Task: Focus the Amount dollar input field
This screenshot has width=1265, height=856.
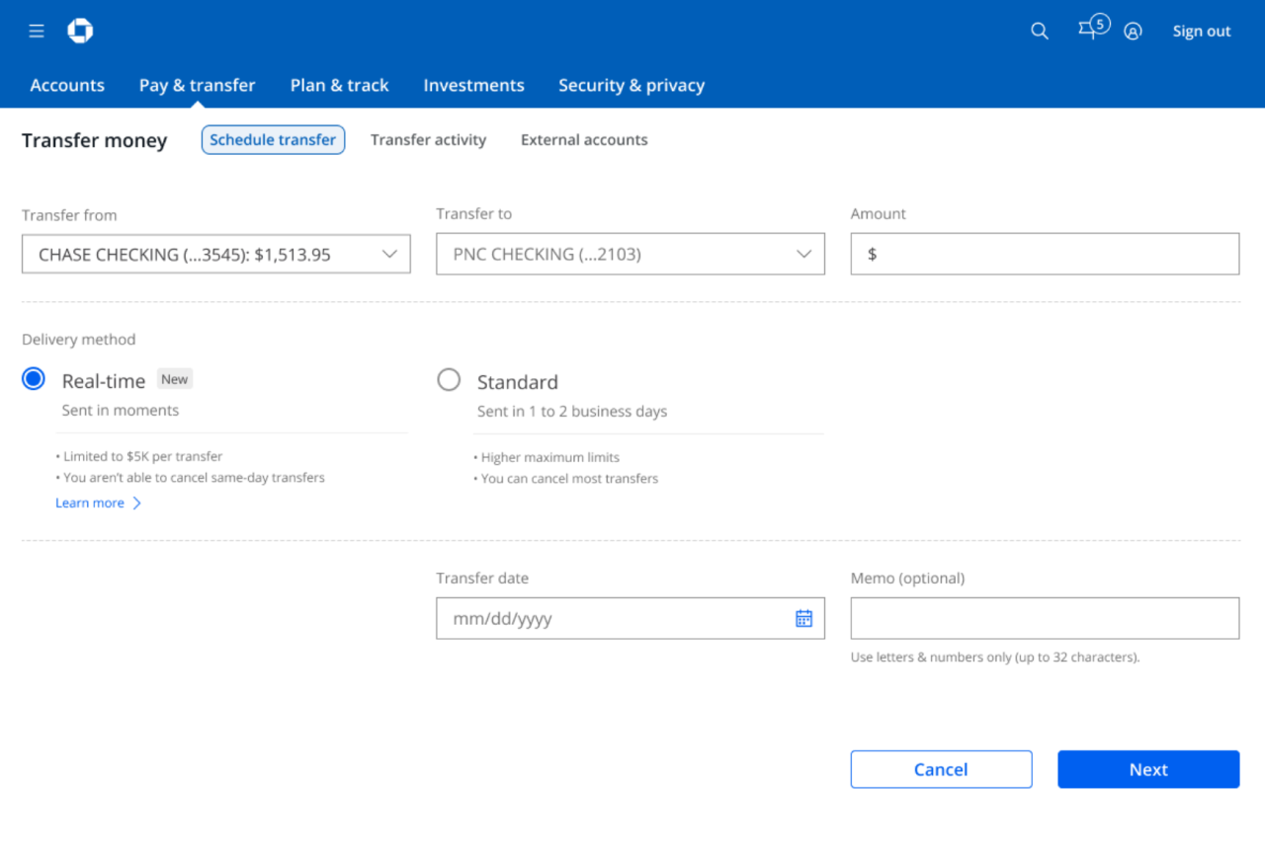Action: (1045, 254)
